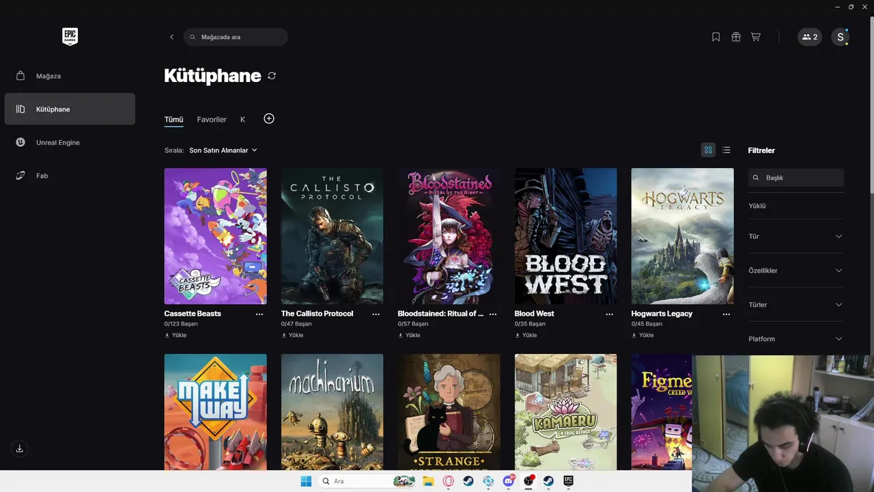Click the Hogwarts Legacy title text

pyautogui.click(x=662, y=314)
